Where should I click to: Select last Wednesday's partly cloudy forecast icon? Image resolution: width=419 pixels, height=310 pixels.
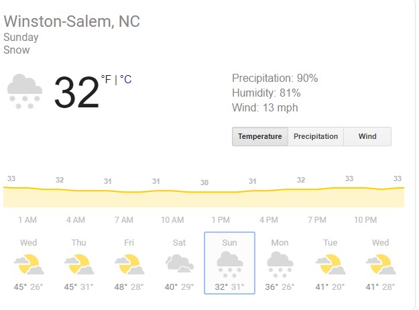380,264
